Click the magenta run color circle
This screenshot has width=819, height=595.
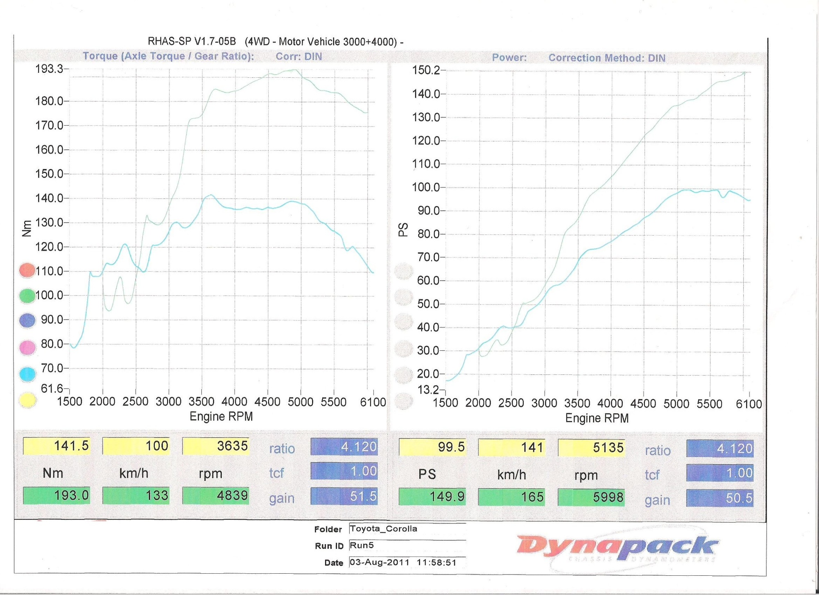point(27,347)
